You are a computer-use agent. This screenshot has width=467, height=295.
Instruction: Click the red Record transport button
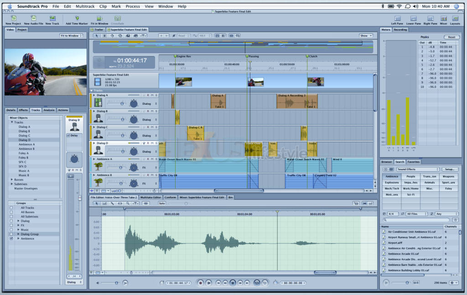tap(201, 283)
